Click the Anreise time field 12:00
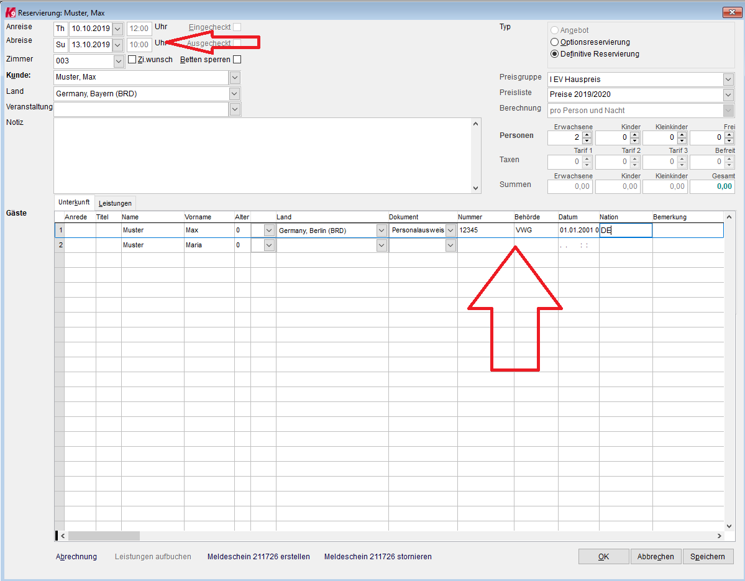 (139, 29)
